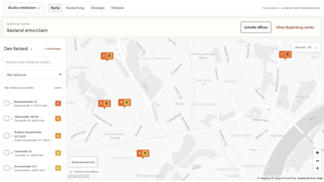Reset map bearing with compass button
This screenshot has height=182, width=324.
pos(317,169)
